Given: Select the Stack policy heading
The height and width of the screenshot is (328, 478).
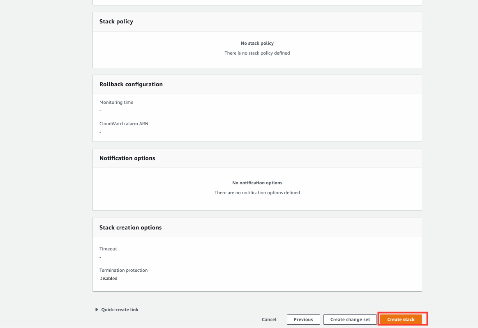Looking at the screenshot, I should pos(116,21).
